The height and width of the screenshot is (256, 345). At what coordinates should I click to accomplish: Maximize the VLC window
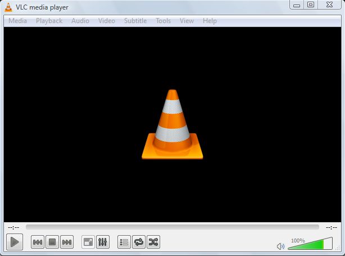point(311,5)
